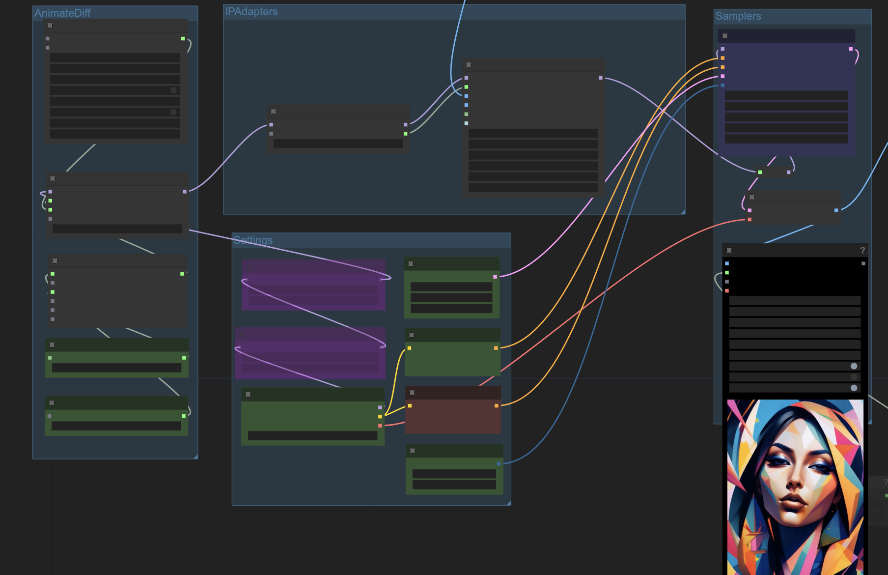The height and width of the screenshot is (575, 888).
Task: Click the pink output port on the top green Settings node
Action: tap(495, 277)
